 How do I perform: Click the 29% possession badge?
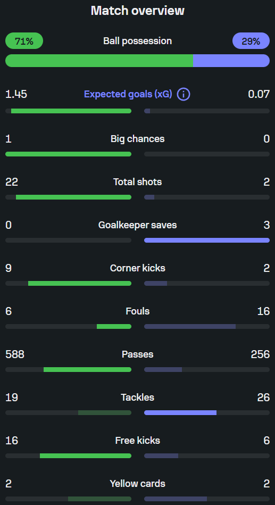coord(251,41)
